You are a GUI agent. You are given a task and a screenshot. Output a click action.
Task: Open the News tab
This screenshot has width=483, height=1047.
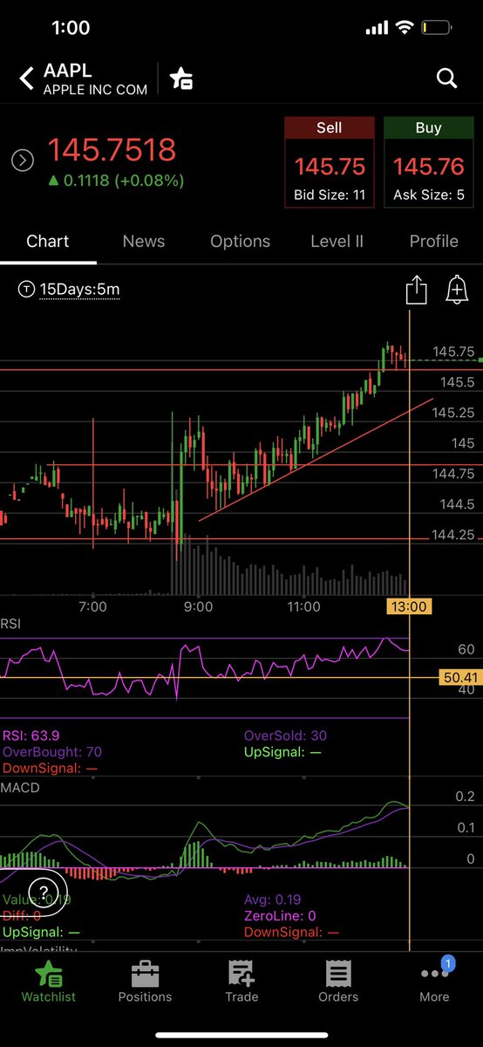coord(144,241)
